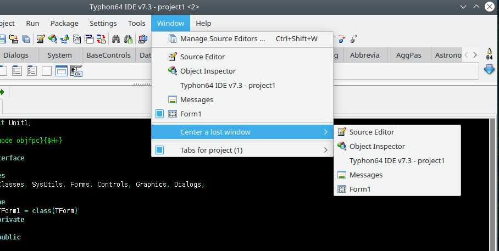Viewport: 499px width, 251px height.
Task: Open the Settings menu
Action: coord(103,23)
